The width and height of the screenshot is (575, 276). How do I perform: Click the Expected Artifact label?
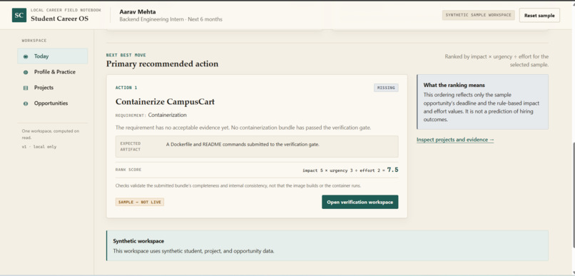tap(130, 146)
